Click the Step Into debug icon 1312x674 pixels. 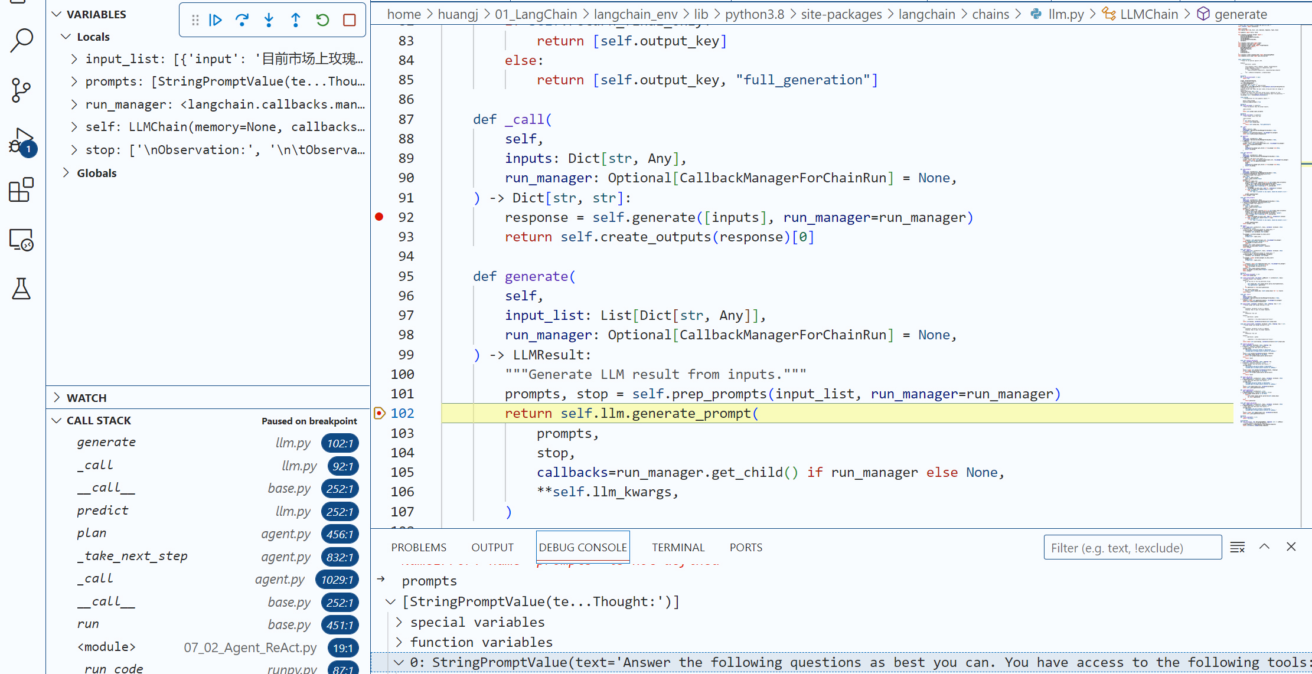click(269, 20)
